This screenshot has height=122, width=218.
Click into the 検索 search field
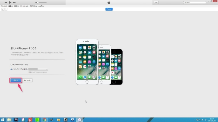point(194,2)
